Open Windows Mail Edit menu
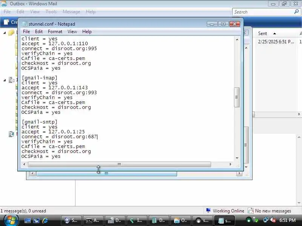This screenshot has width=302, height=226. coord(20,12)
